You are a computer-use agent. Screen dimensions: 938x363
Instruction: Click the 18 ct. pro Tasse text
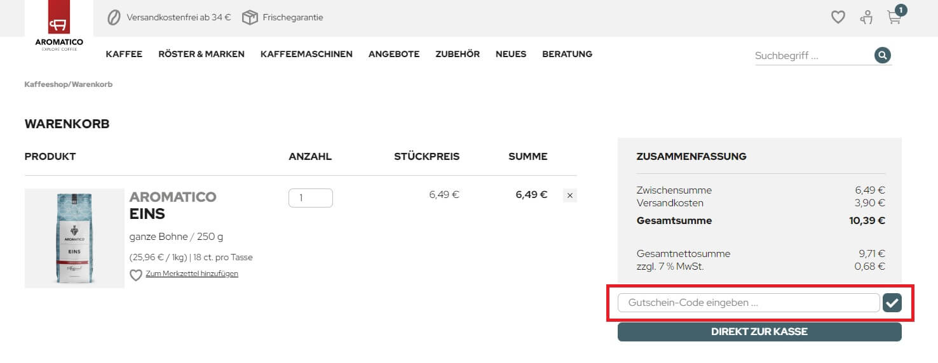[x=223, y=258]
